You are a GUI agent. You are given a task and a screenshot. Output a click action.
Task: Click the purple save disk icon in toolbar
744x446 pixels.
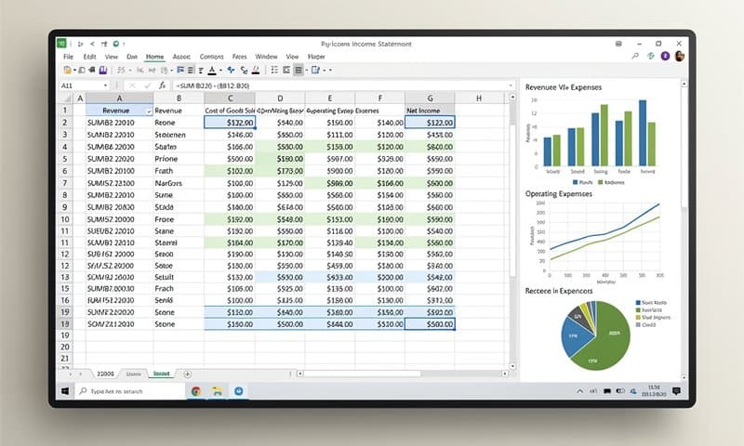[x=103, y=70]
